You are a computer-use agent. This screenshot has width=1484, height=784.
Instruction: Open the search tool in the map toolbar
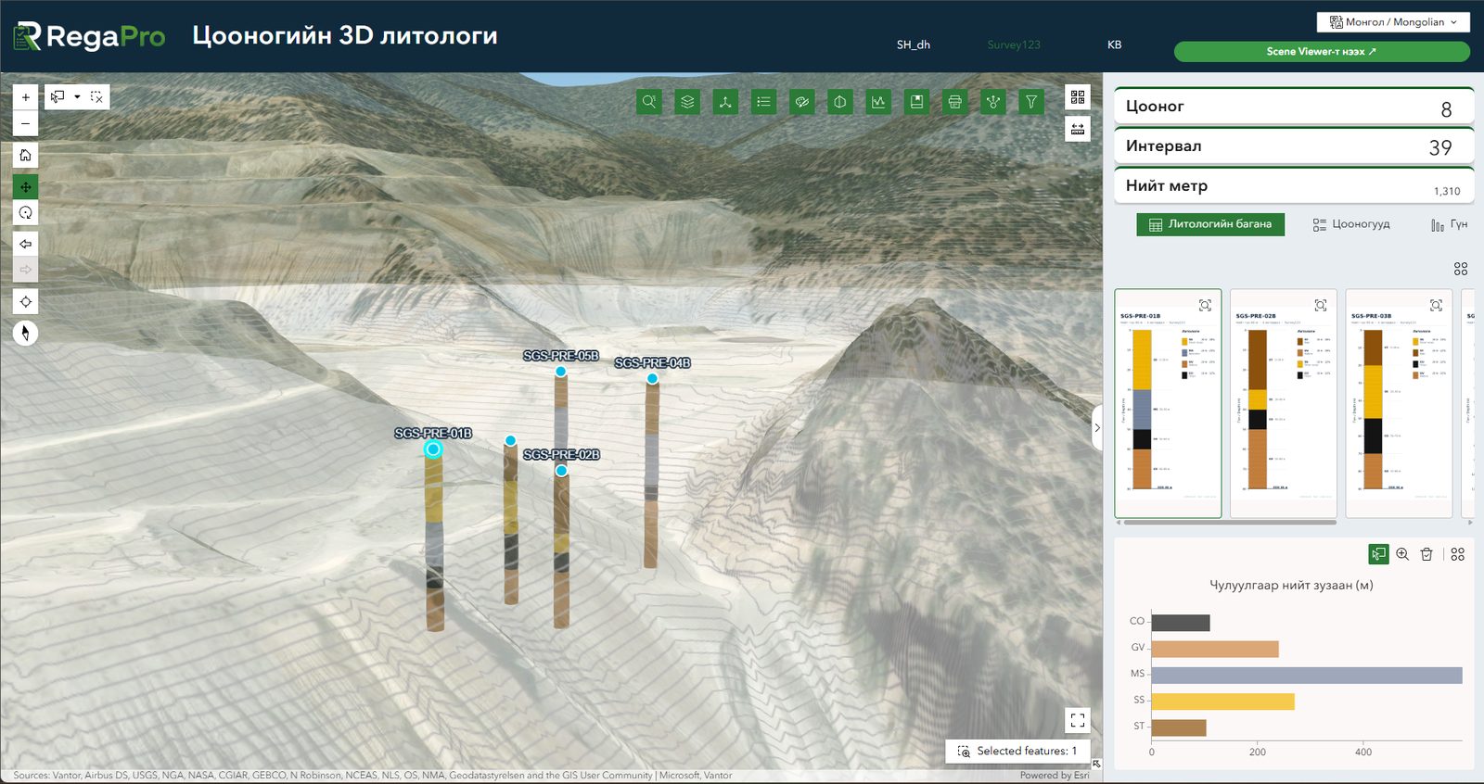click(649, 102)
